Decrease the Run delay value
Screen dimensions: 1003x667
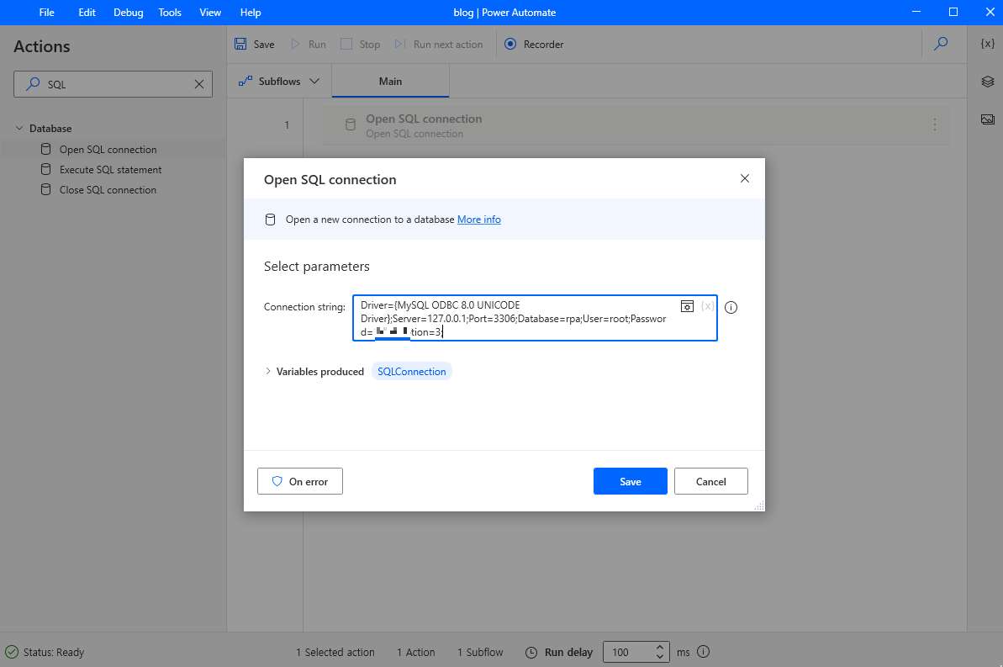(x=660, y=658)
